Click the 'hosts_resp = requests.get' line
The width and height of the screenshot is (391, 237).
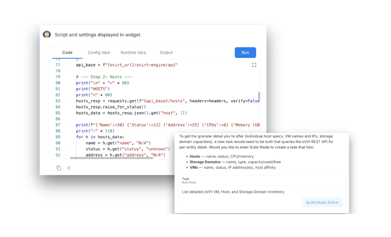168,101
